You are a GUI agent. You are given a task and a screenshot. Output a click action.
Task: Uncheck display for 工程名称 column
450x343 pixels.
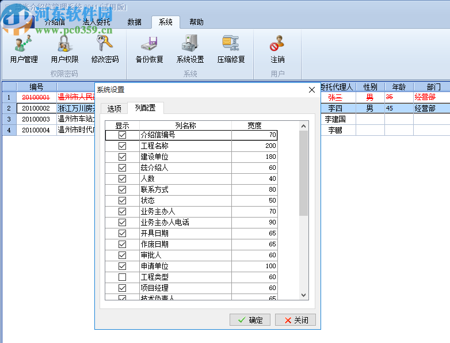(x=122, y=146)
